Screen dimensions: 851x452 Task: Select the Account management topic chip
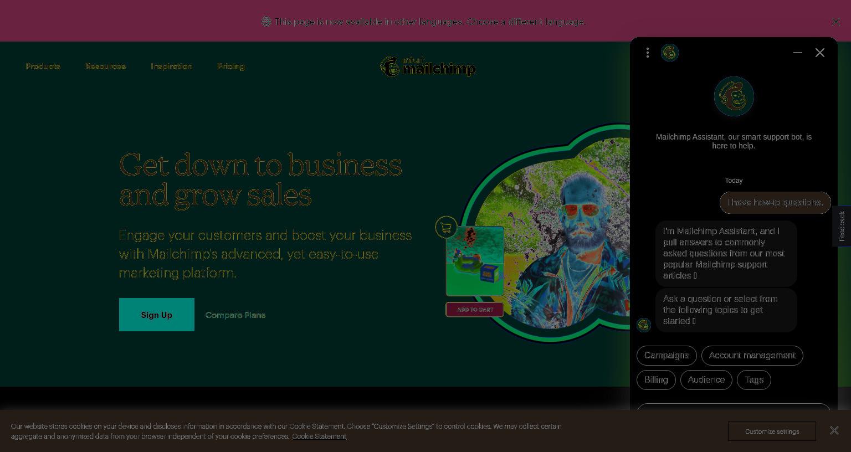[752, 356]
